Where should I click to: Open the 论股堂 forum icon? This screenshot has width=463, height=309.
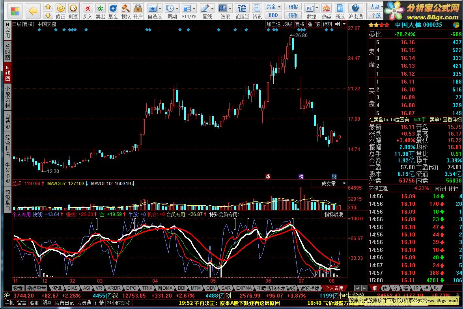242,11
